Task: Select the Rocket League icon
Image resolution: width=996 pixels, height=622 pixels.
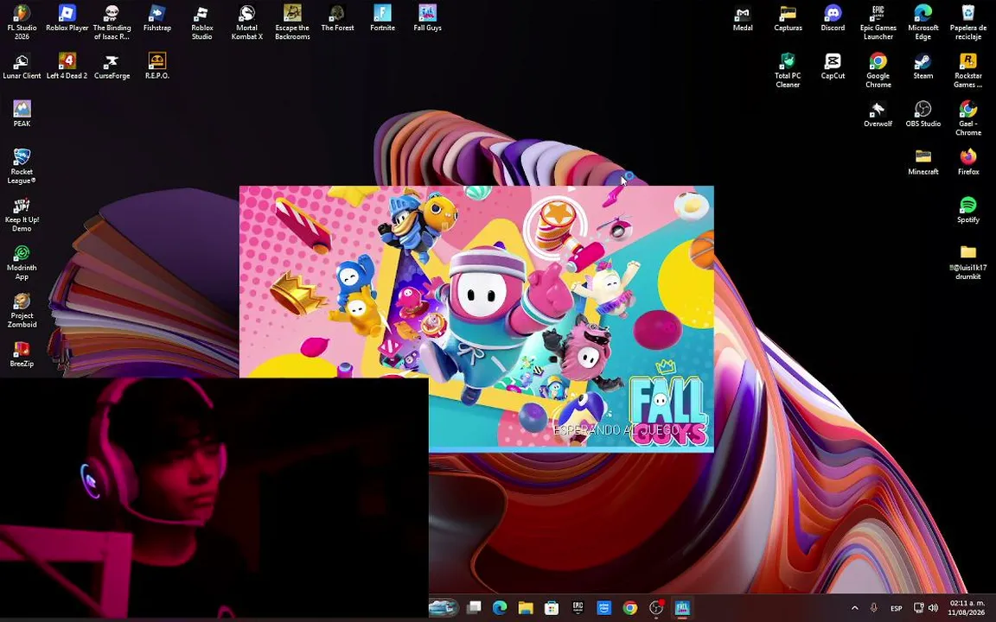Action: [x=22, y=166]
